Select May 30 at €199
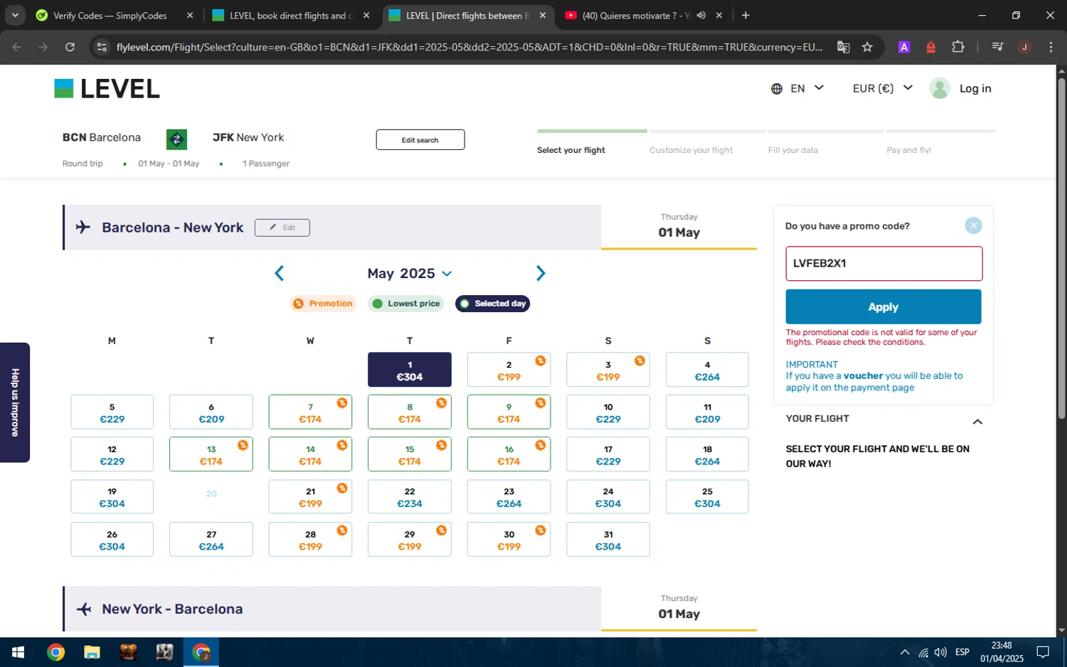Image resolution: width=1067 pixels, height=667 pixels. click(x=509, y=539)
